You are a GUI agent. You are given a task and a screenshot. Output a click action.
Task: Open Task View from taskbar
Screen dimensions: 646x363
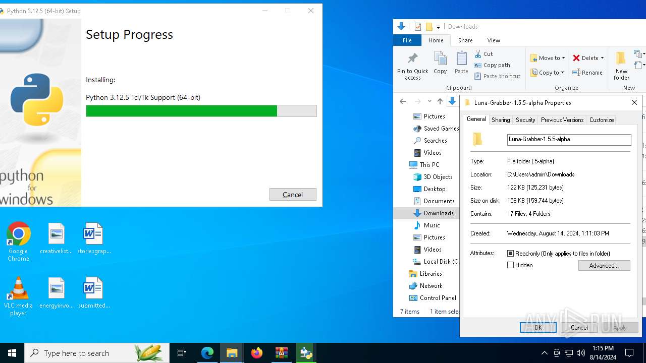coord(182,353)
